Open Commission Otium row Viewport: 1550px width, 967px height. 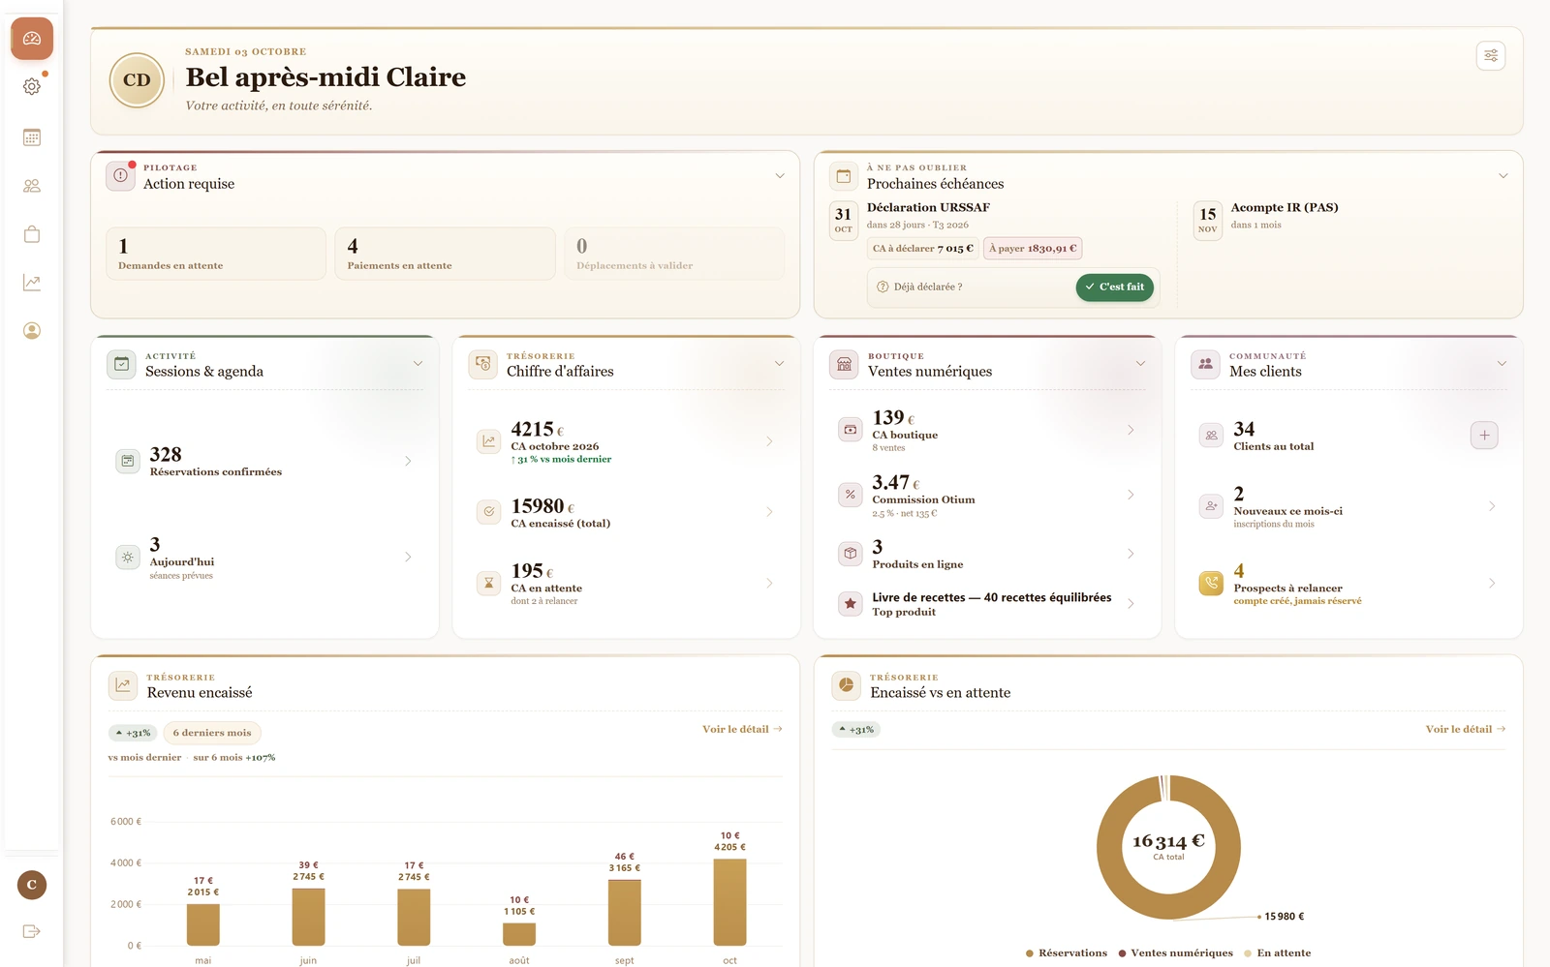[x=987, y=496]
